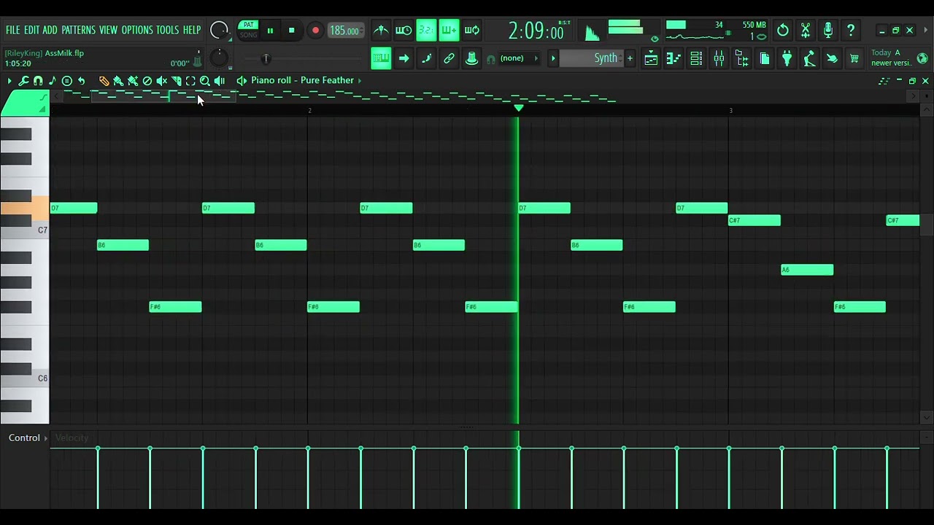Open help with question mark icon
The width and height of the screenshot is (934, 525).
[x=851, y=30]
